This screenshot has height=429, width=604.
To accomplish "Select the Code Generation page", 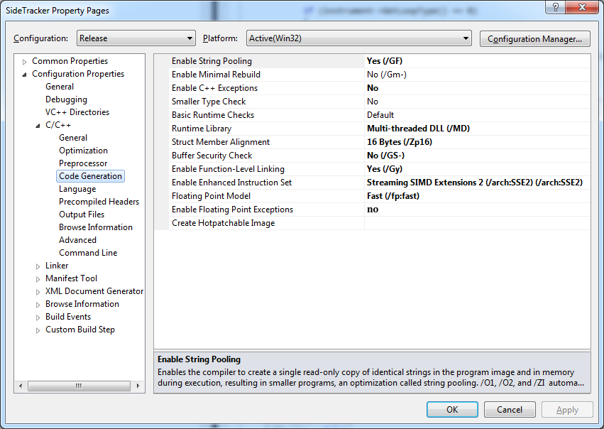I will tap(91, 176).
